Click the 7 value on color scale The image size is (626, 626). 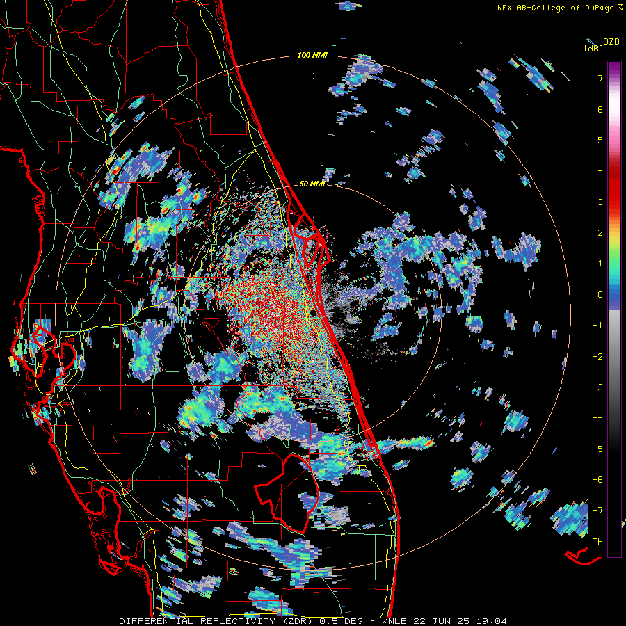(x=600, y=78)
